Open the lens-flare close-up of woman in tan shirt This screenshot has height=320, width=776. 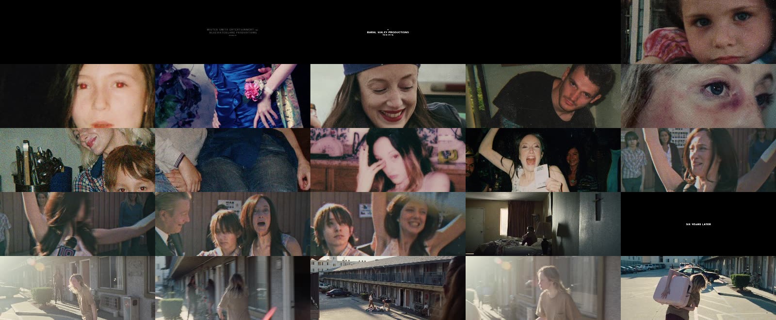point(543,288)
